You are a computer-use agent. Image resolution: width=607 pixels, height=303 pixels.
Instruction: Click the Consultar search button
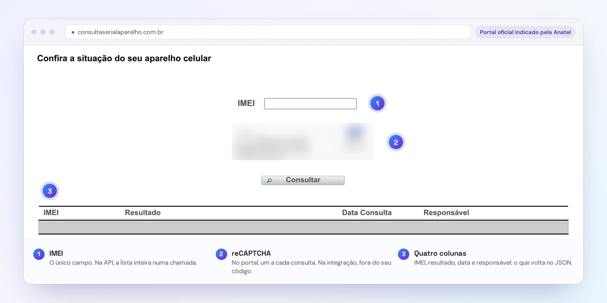point(303,180)
